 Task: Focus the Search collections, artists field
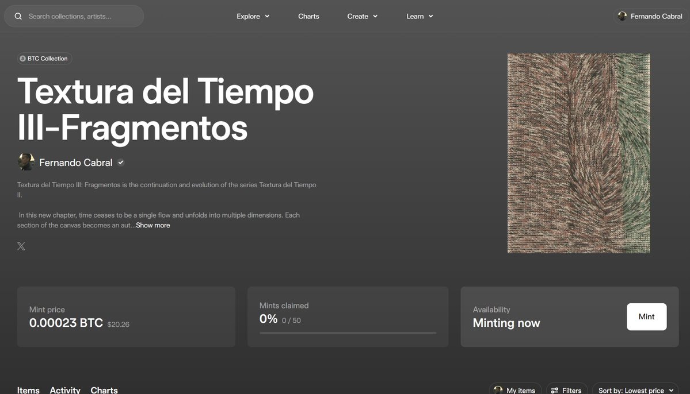(x=74, y=16)
